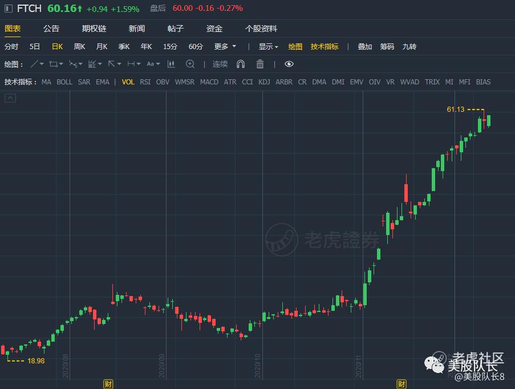Toggle the EMA indicator

coord(103,82)
